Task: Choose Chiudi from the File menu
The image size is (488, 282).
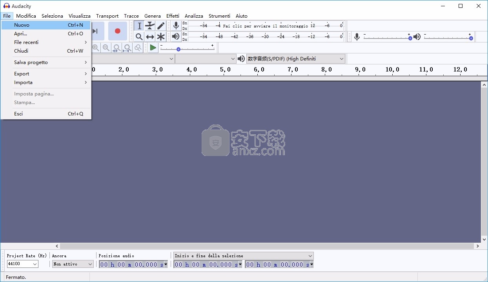Action: 46,51
